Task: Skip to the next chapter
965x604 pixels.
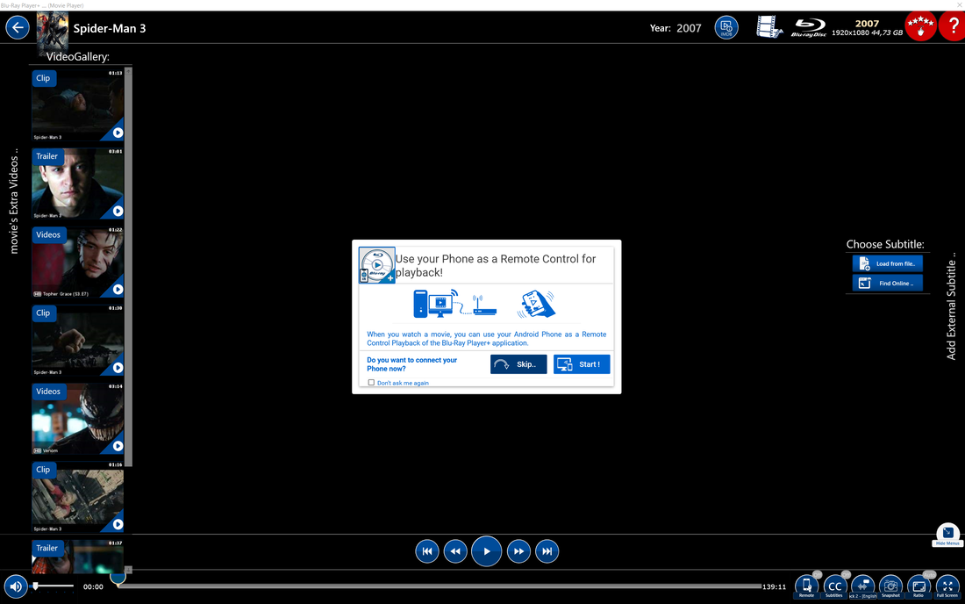Action: tap(547, 551)
